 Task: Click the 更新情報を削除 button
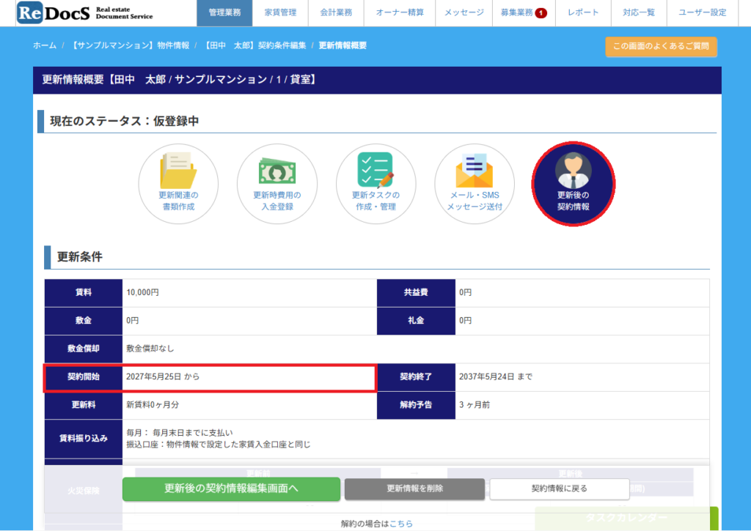pos(415,489)
